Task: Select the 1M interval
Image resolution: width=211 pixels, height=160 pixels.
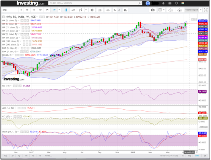Action: coord(47,10)
